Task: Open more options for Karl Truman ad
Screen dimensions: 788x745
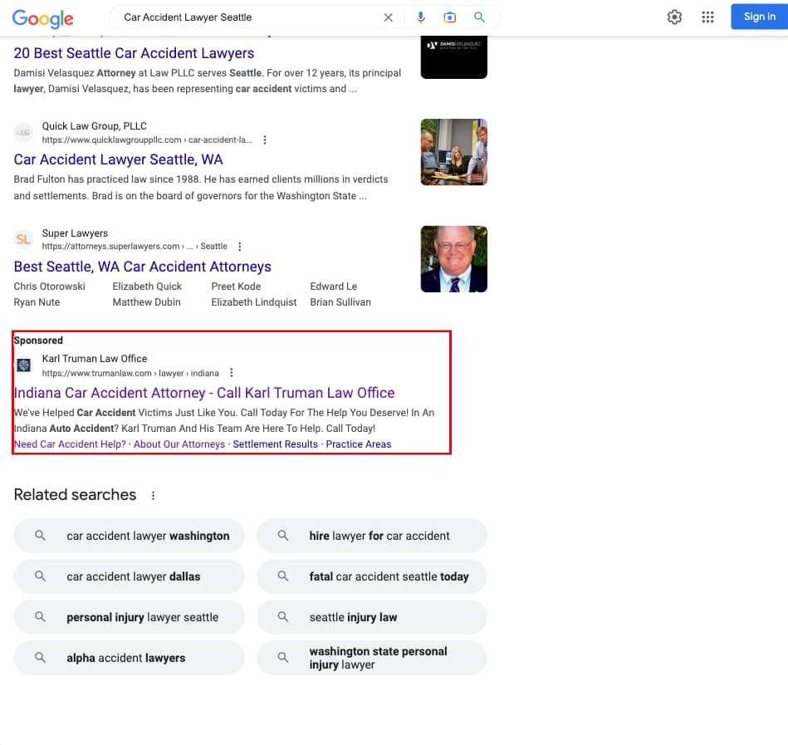Action: click(231, 372)
